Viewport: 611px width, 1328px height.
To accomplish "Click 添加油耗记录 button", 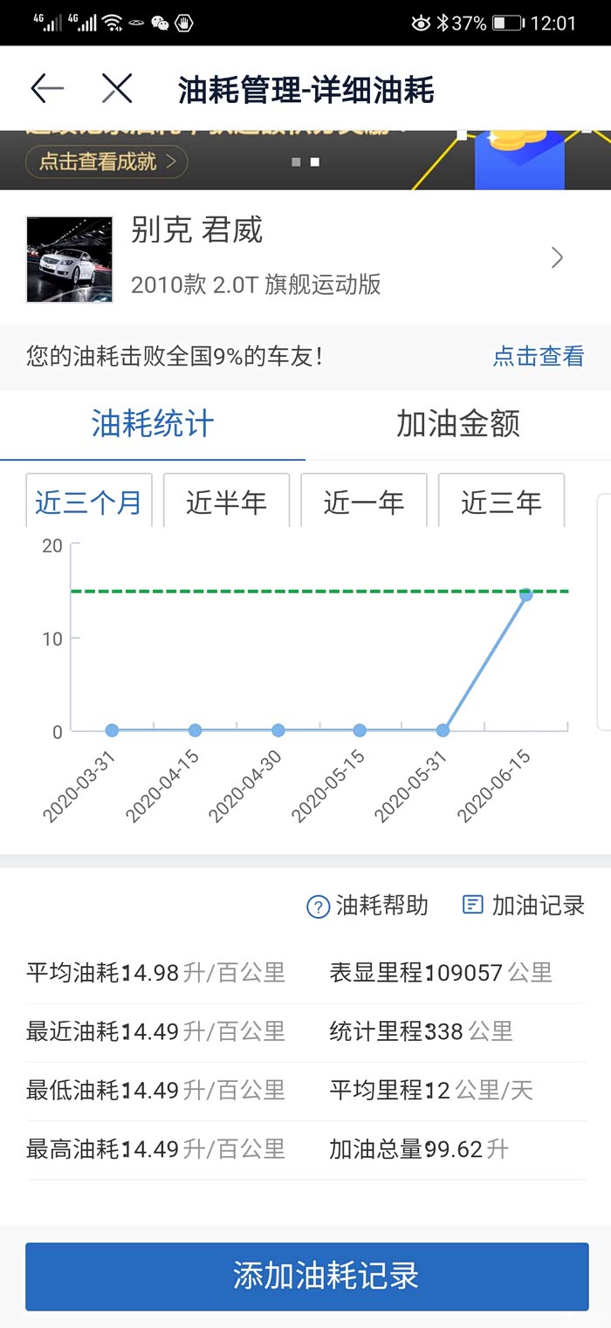I will pyautogui.click(x=306, y=1276).
